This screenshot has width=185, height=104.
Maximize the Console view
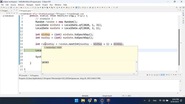pos(180,75)
